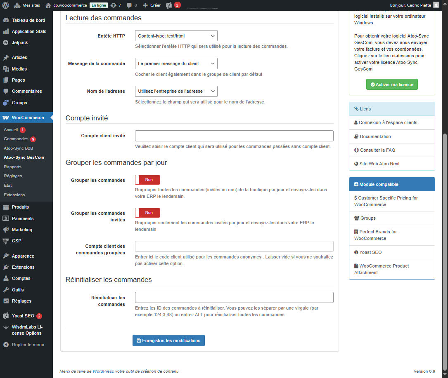Open WisdmLabs License Options menu
448x378 pixels.
[26, 330]
